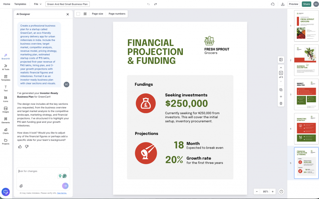Go to Home

tap(7, 4)
